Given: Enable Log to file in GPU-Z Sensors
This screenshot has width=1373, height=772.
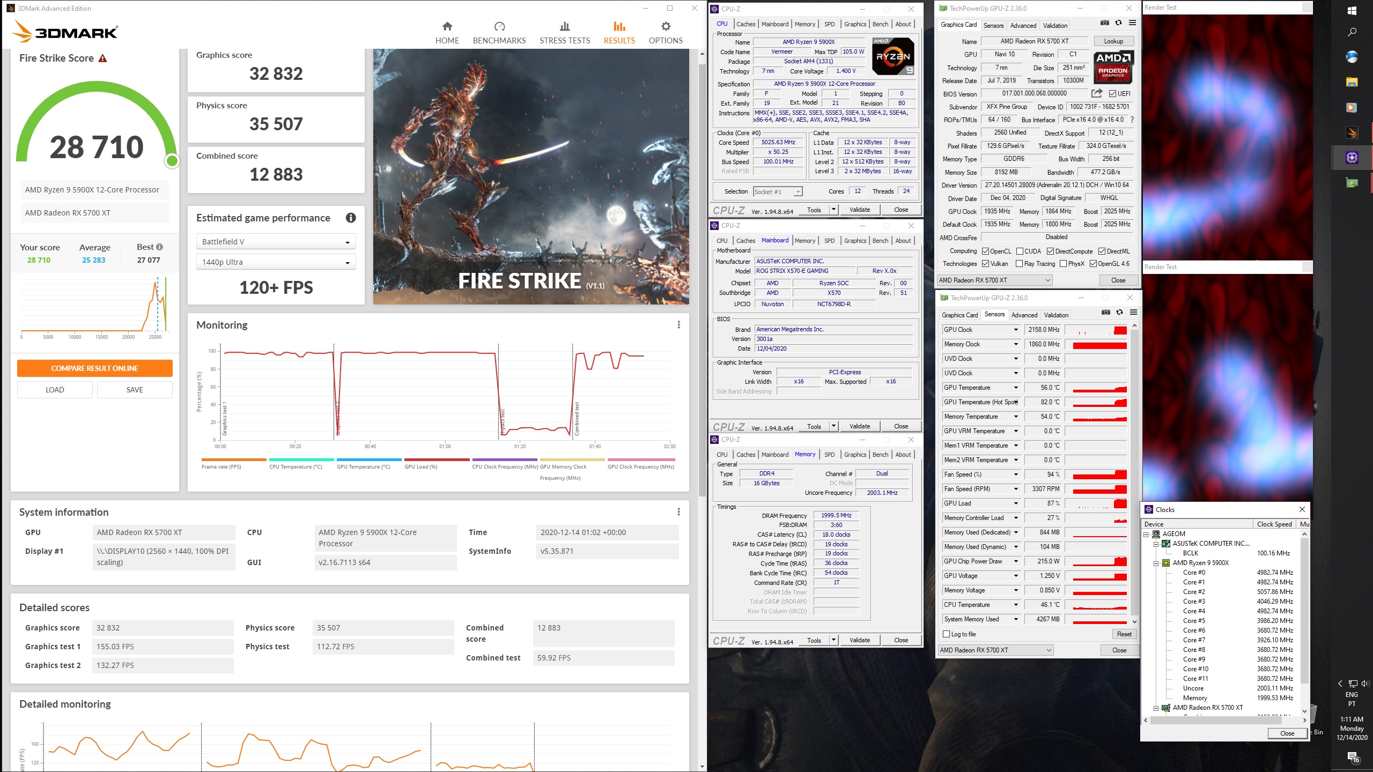Looking at the screenshot, I should 947,634.
